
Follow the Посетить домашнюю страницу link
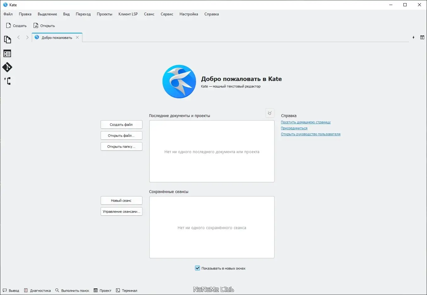[306, 122]
